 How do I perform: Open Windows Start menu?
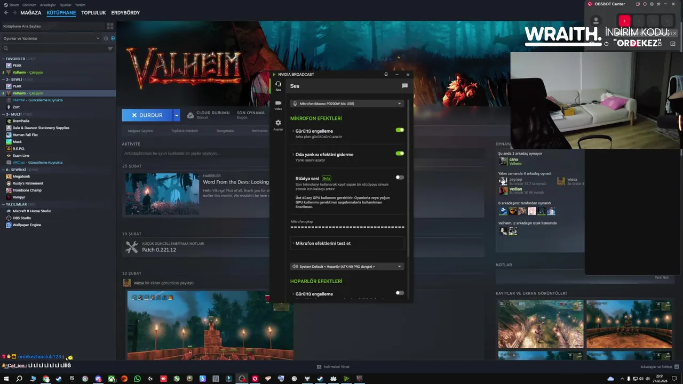click(5, 379)
